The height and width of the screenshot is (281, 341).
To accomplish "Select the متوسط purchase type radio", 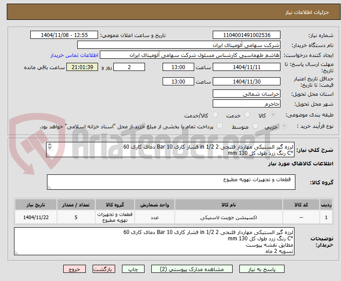I will pos(255,126).
